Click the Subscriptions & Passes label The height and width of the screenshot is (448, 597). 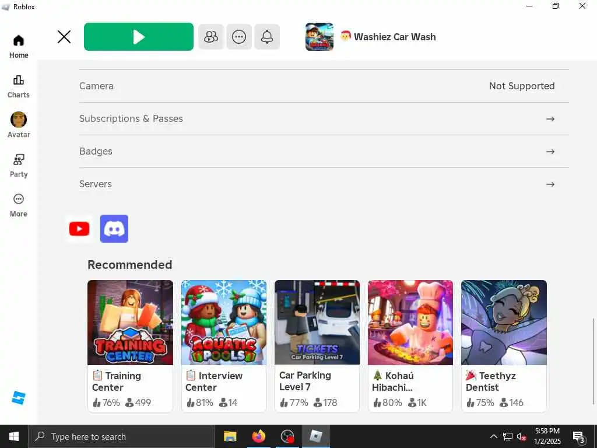(131, 118)
